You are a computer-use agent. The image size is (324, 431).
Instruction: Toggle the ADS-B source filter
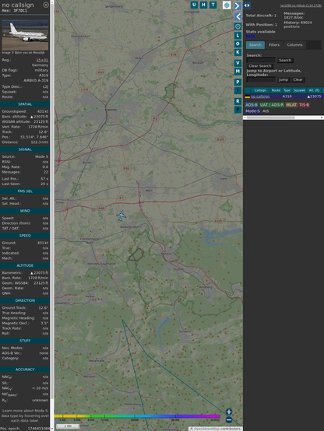(252, 105)
